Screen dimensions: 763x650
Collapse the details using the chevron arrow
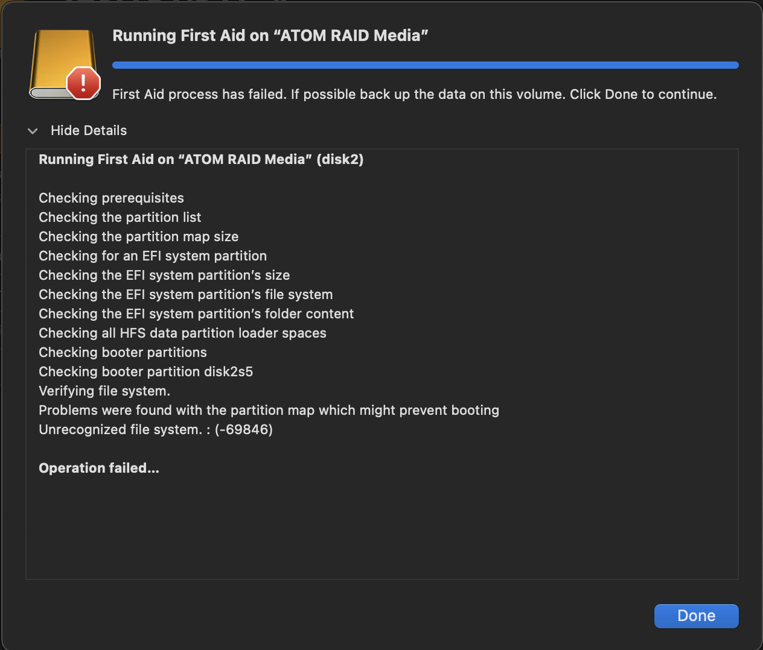tap(33, 131)
